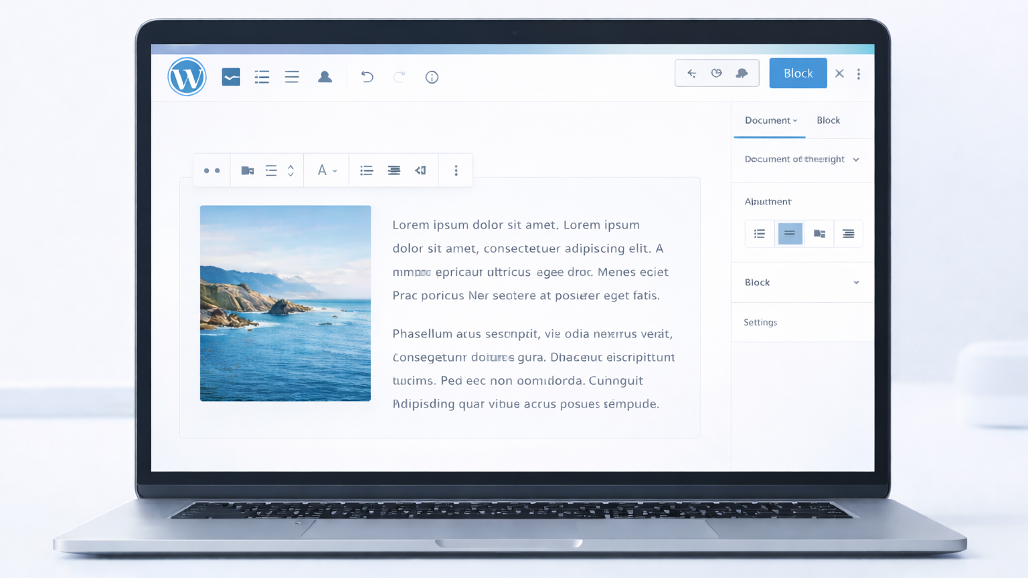This screenshot has width=1028, height=578.
Task: Select the media block icon in the floating toolbar
Action: 247,170
